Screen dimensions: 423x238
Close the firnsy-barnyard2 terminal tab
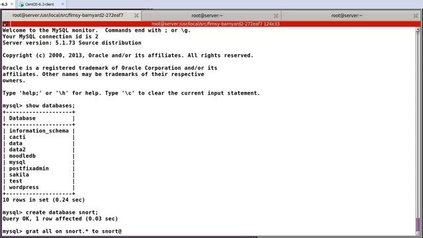[x=136, y=16]
